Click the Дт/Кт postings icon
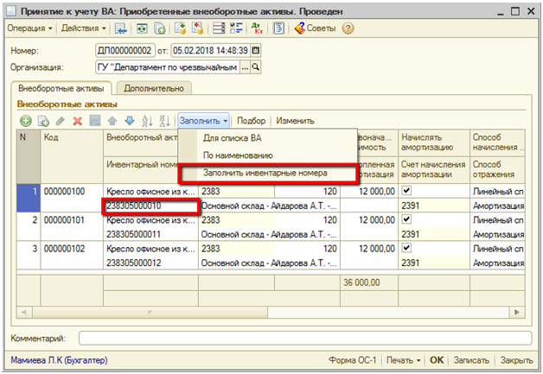Screen dimensions: 543x374 click(x=257, y=28)
